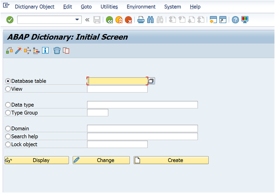Collapse the command field with double chevron
Screen dimensions: 275x193
tap(87, 20)
